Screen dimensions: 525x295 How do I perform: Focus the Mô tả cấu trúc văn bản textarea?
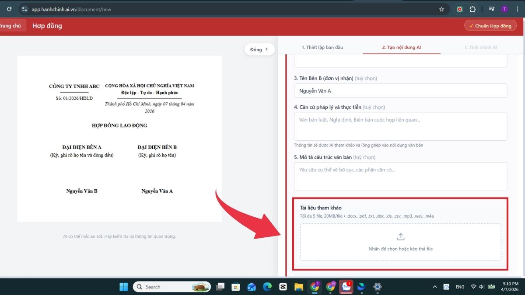[400, 177]
